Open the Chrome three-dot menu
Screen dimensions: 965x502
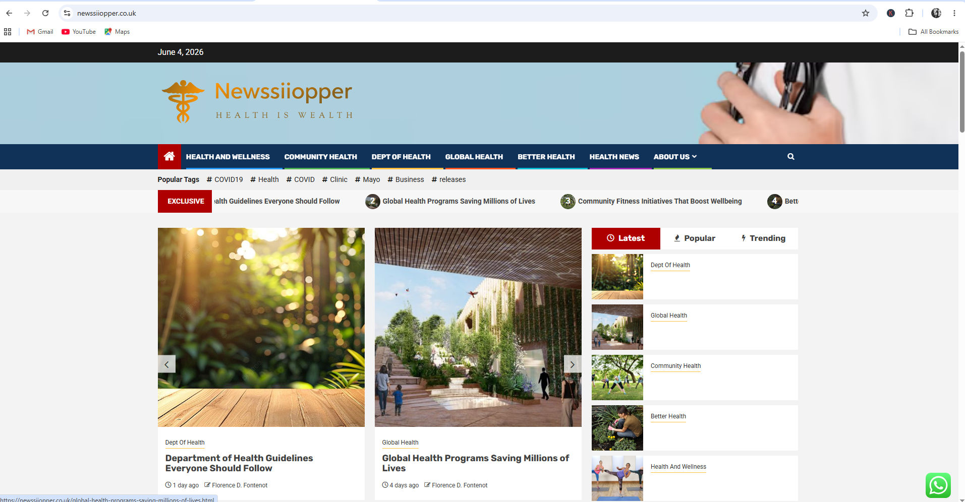click(954, 13)
